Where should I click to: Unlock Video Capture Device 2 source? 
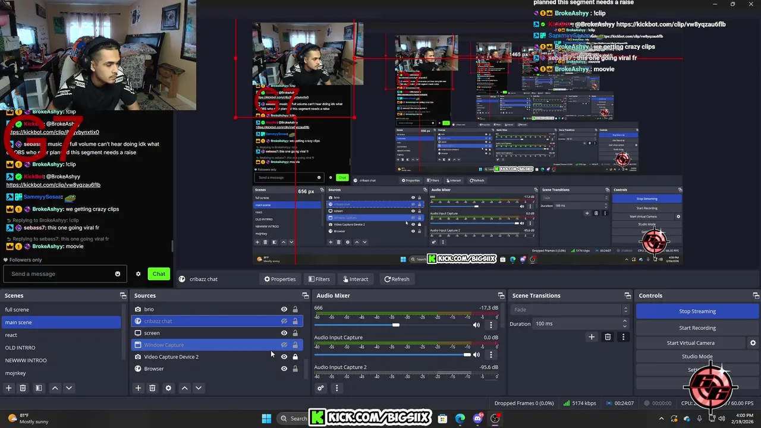tap(295, 357)
